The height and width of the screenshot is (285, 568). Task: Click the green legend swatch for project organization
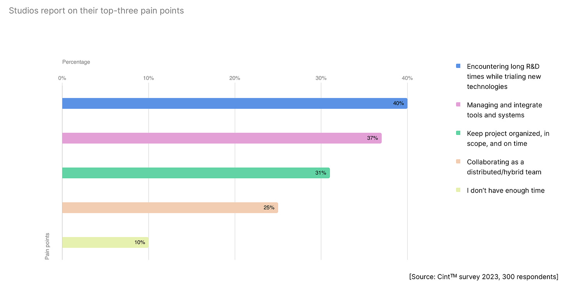pyautogui.click(x=458, y=133)
